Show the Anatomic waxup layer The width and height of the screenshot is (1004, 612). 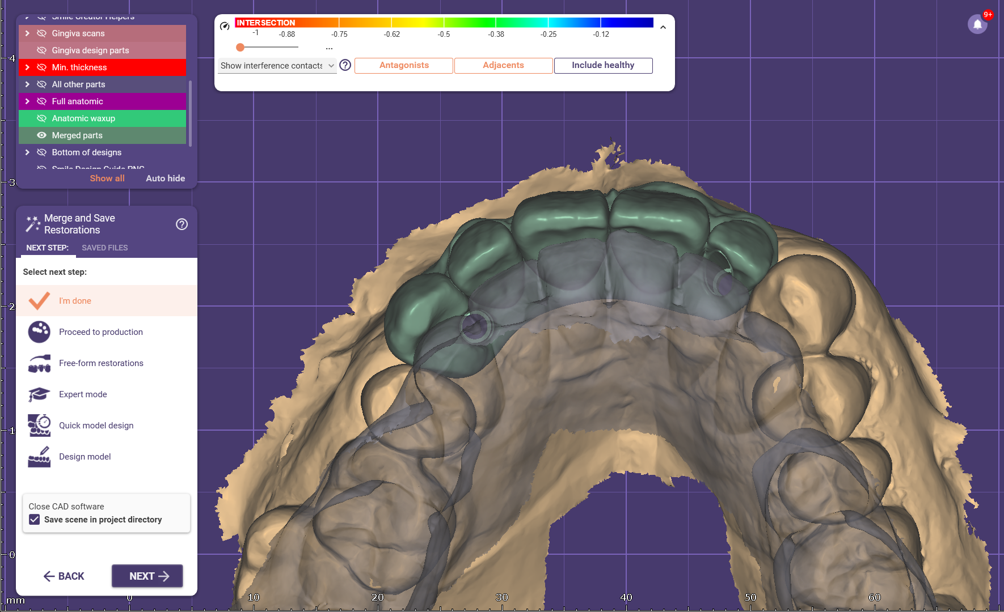pos(41,118)
